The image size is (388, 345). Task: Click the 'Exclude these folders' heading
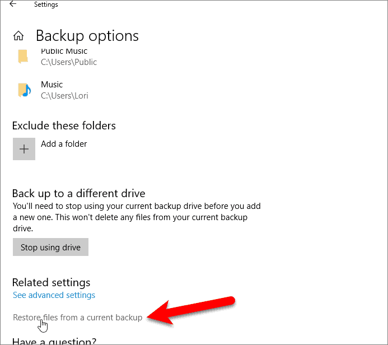[64, 125]
